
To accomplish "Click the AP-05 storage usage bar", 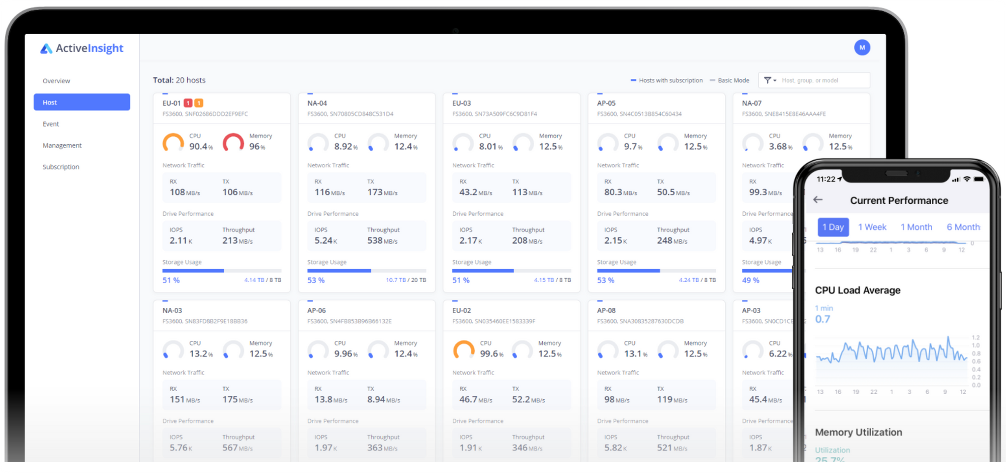I will [x=656, y=271].
